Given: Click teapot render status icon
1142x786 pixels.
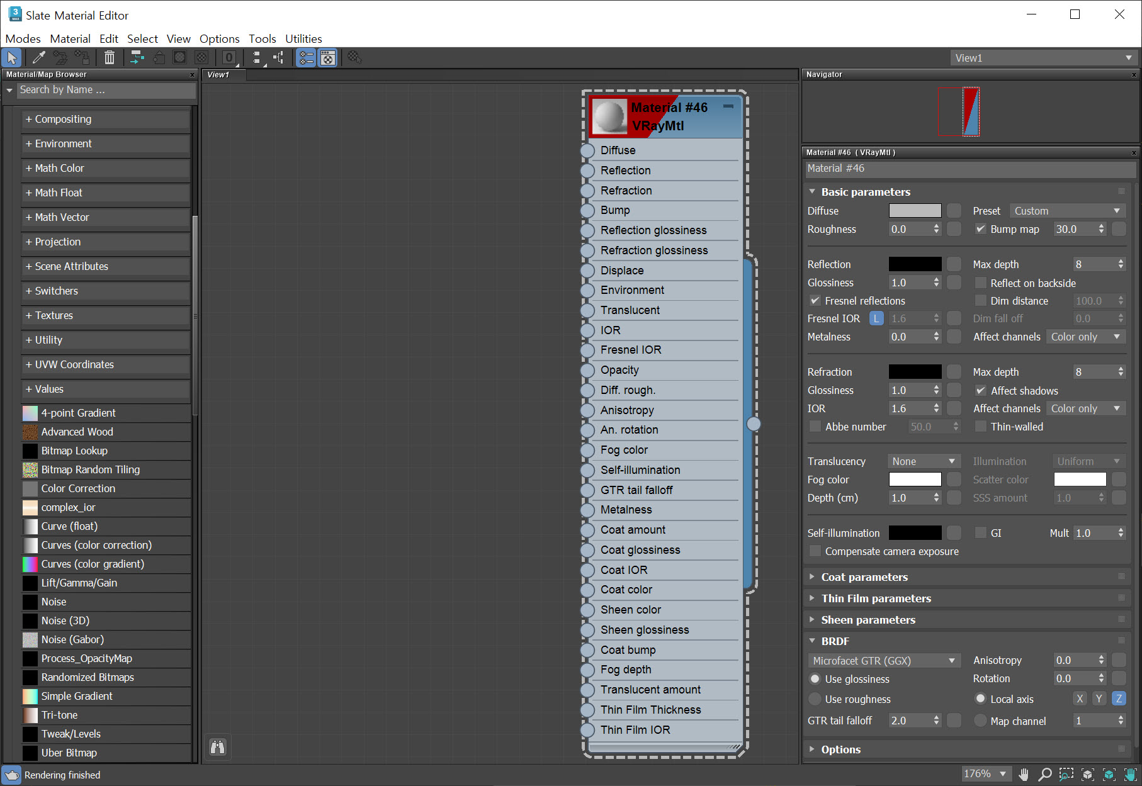Looking at the screenshot, I should pos(11,775).
